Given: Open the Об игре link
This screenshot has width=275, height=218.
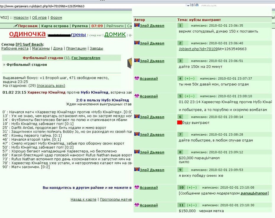Looking at the screenshot, I should click(39, 17).
